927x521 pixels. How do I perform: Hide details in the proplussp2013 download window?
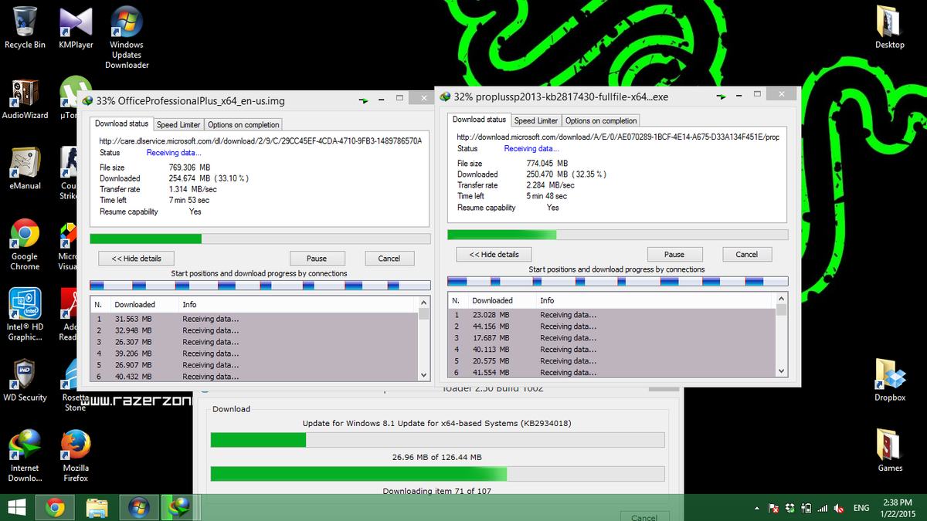(x=494, y=255)
